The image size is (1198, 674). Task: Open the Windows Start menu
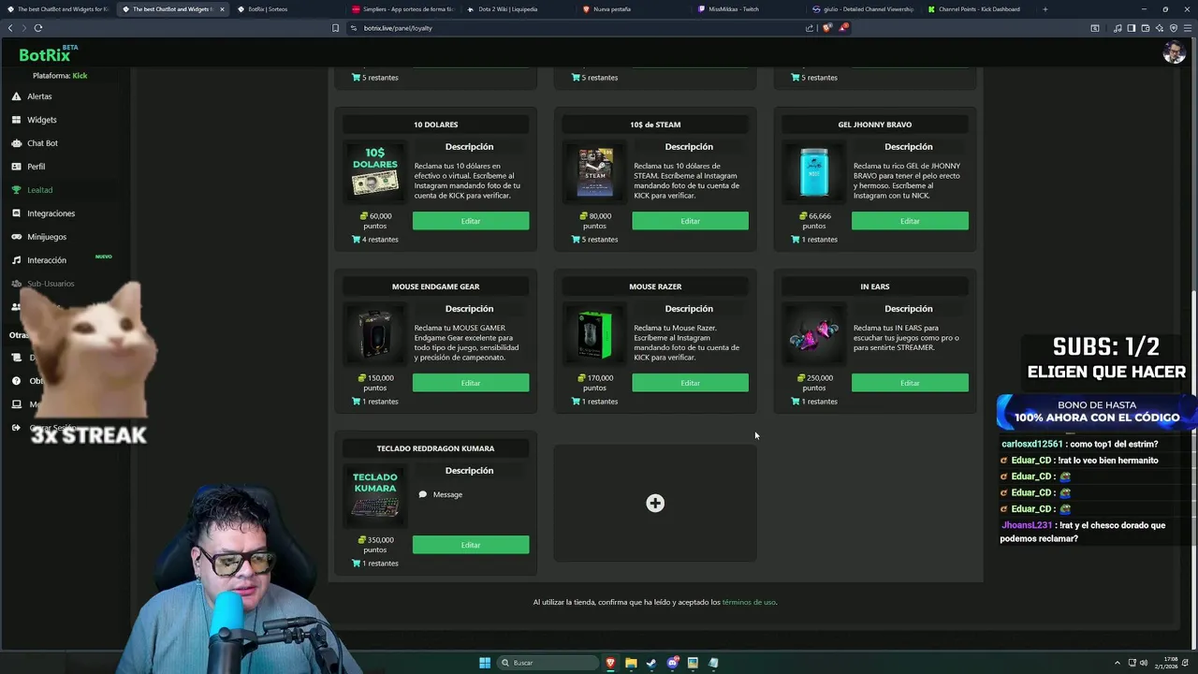pyautogui.click(x=485, y=663)
